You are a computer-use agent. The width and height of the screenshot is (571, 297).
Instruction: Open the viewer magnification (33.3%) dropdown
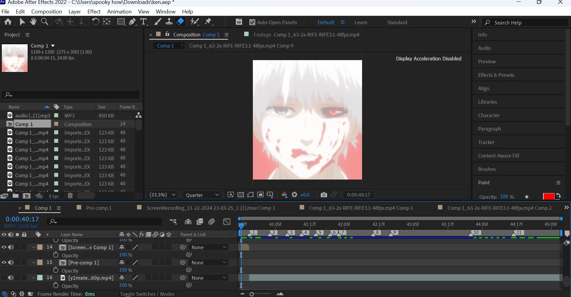[162, 195]
